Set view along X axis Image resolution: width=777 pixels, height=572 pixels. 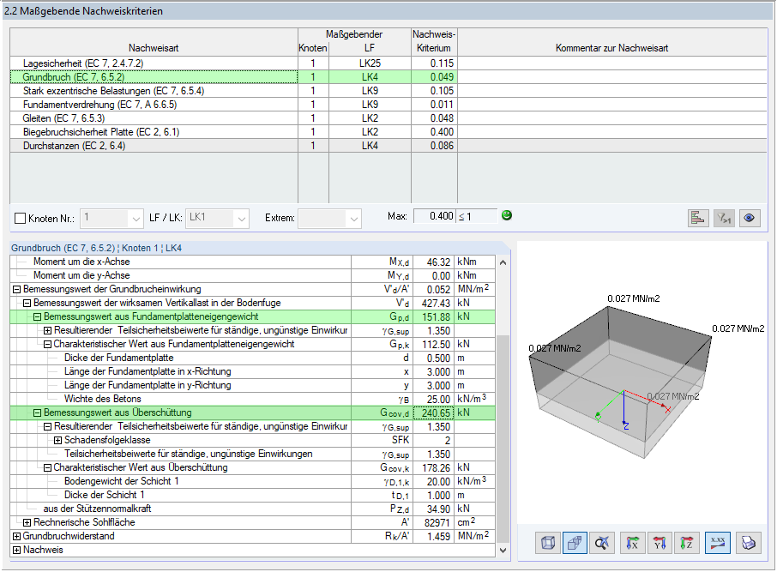(632, 543)
